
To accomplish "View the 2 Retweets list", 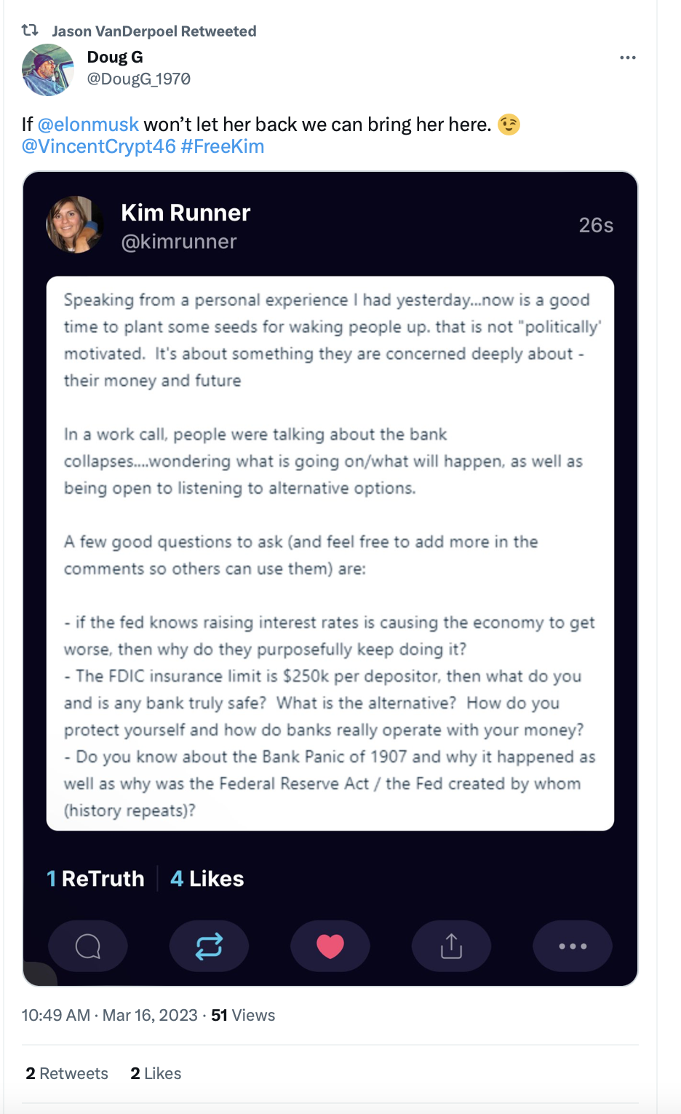I will coord(67,1073).
